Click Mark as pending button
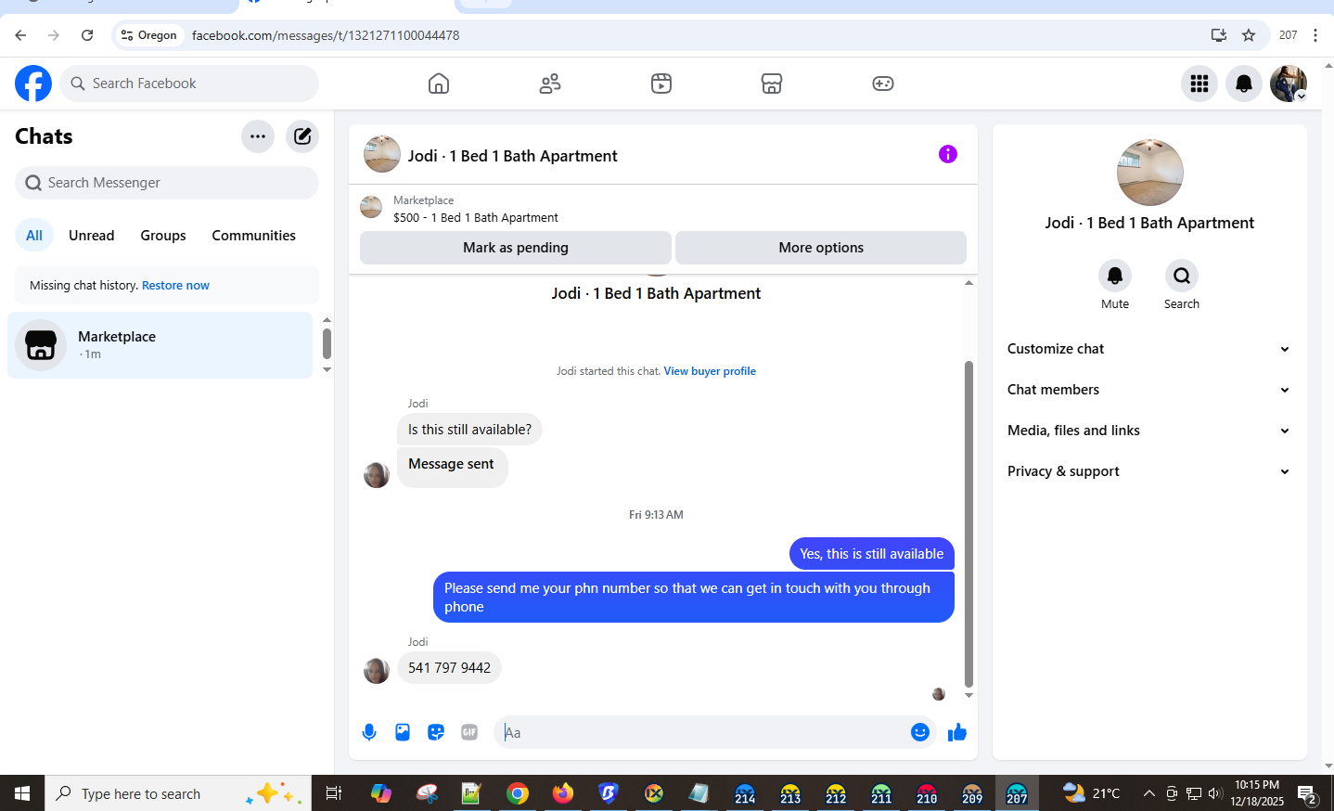This screenshot has height=811, width=1334. [516, 248]
